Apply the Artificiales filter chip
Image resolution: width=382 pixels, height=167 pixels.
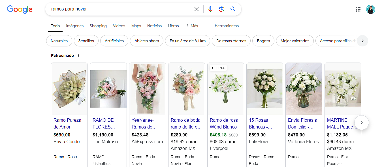(x=114, y=41)
